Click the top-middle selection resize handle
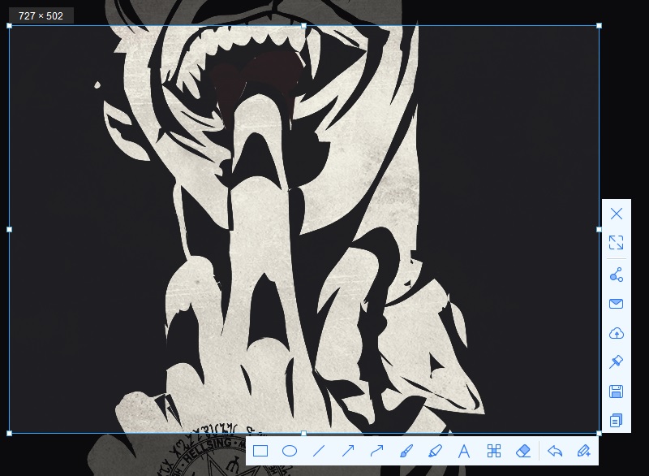Image resolution: width=649 pixels, height=476 pixels. point(303,26)
